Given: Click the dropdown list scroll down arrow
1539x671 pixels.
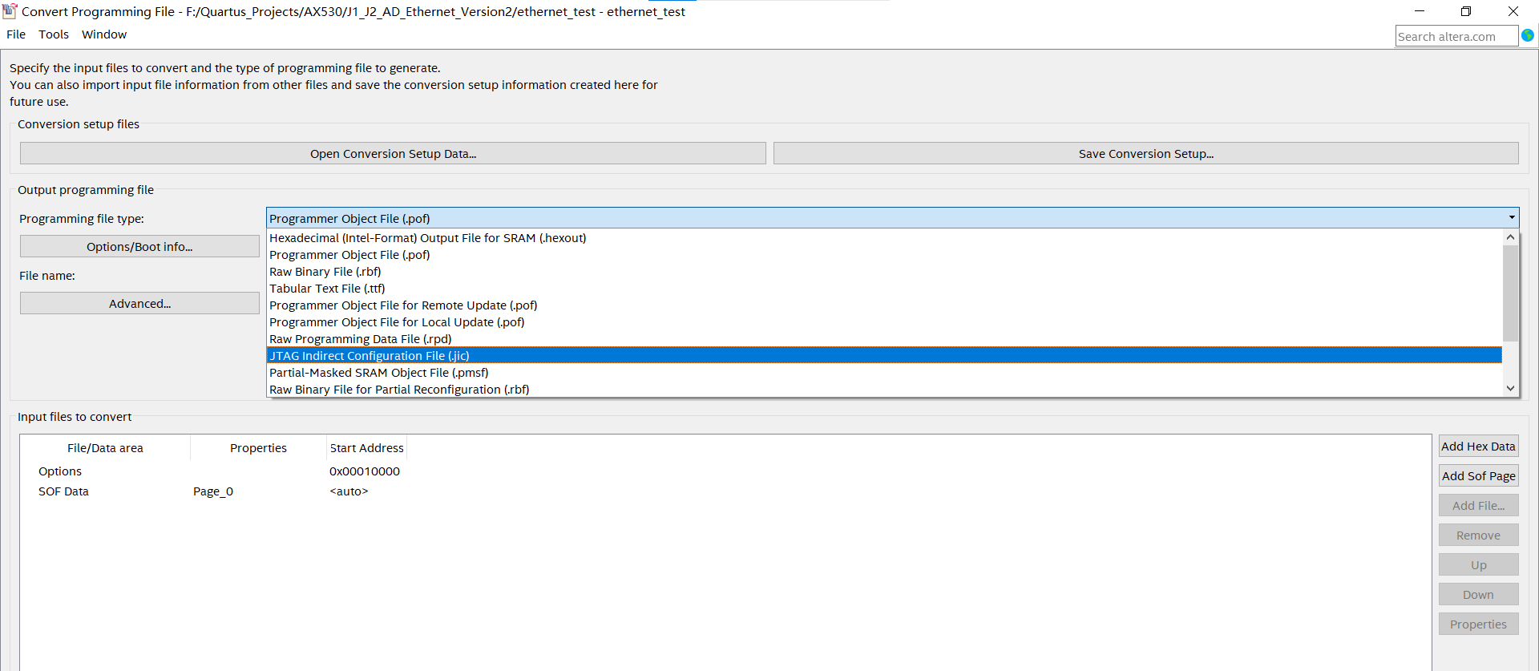Looking at the screenshot, I should [1510, 388].
